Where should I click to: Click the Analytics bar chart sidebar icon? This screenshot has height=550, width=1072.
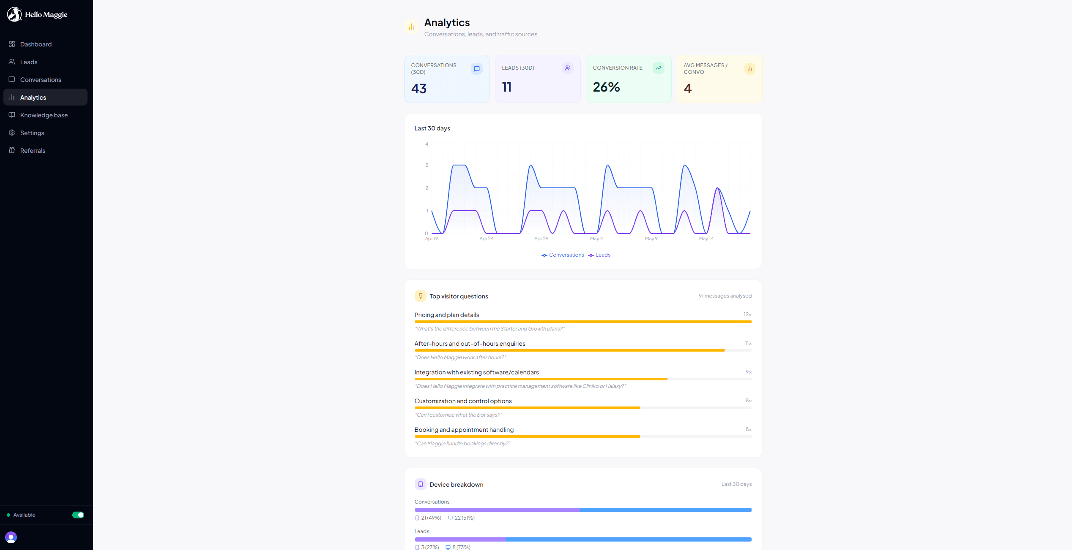coord(12,97)
